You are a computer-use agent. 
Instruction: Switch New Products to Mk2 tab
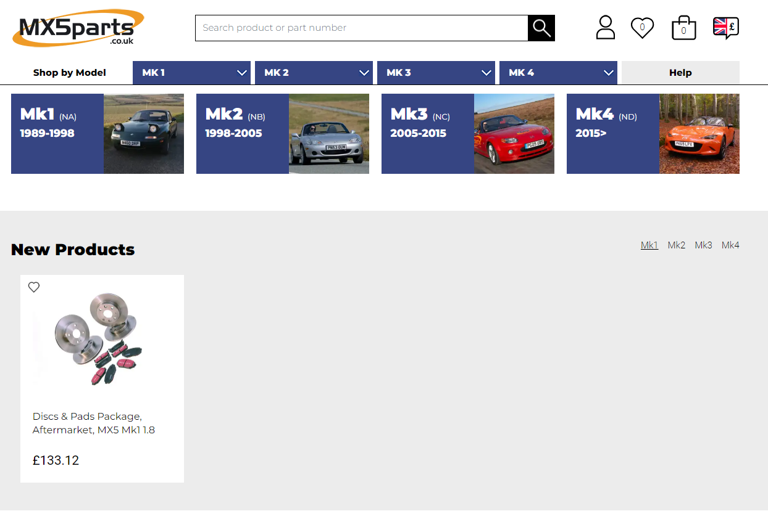coord(676,245)
